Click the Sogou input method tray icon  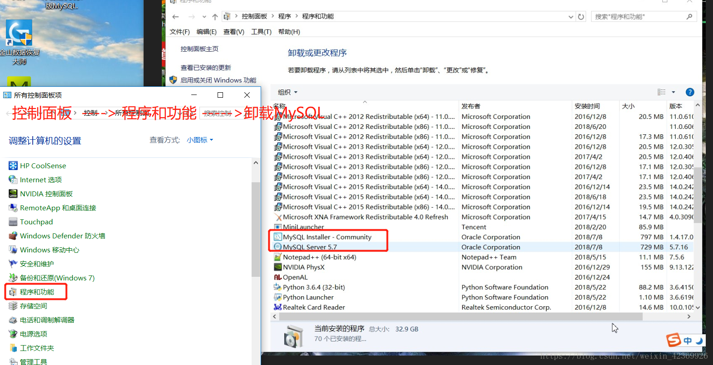coord(674,340)
